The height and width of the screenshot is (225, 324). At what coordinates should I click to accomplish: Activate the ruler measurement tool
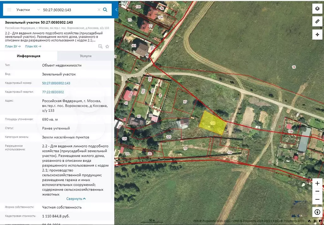[x=317, y=21]
